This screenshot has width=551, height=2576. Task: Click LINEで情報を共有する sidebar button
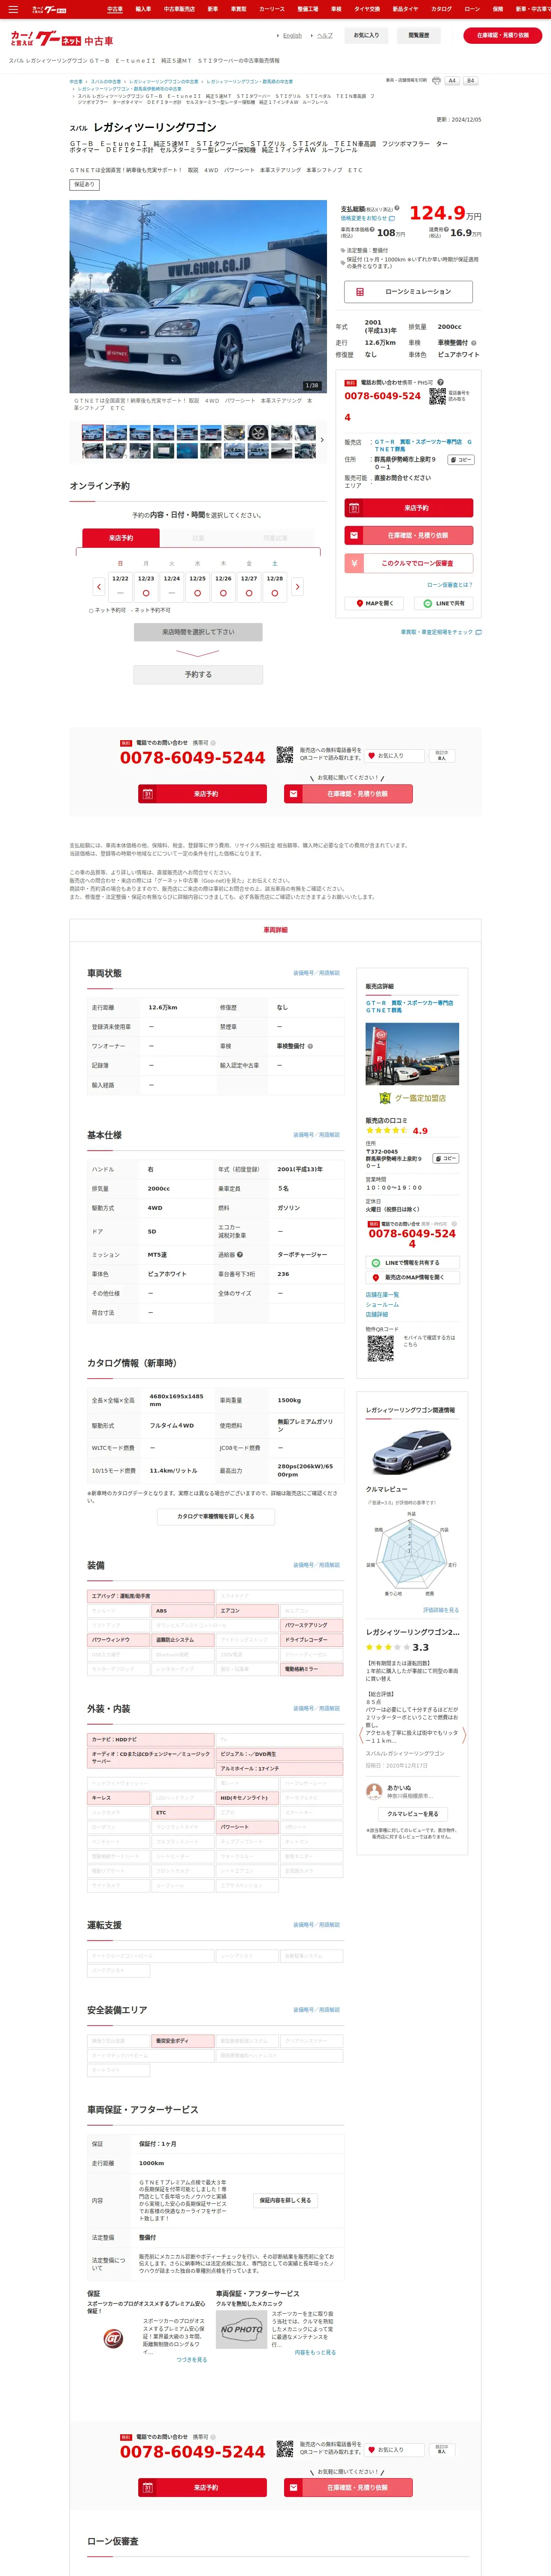pyautogui.click(x=412, y=1263)
